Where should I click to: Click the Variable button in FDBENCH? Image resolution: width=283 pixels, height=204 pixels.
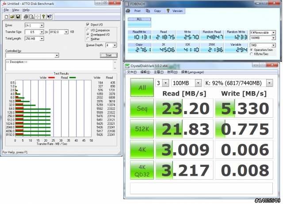tap(236, 48)
